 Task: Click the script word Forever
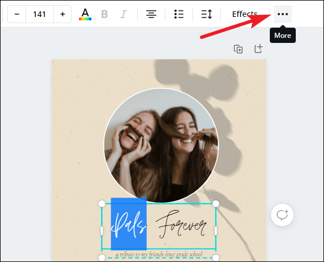181,224
